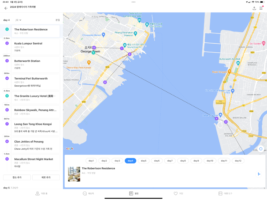Open the Kuala Lumpur Sentral itinerary card
The width and height of the screenshot is (267, 200).
coord(36,47)
